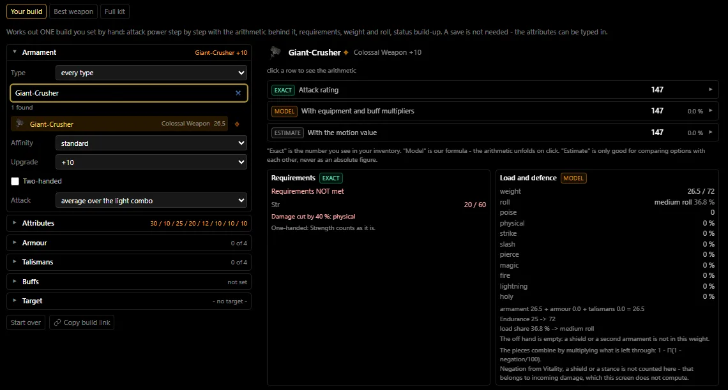Open the Attack combo dropdown
Screen dimensions: 728x390
pyautogui.click(x=151, y=201)
